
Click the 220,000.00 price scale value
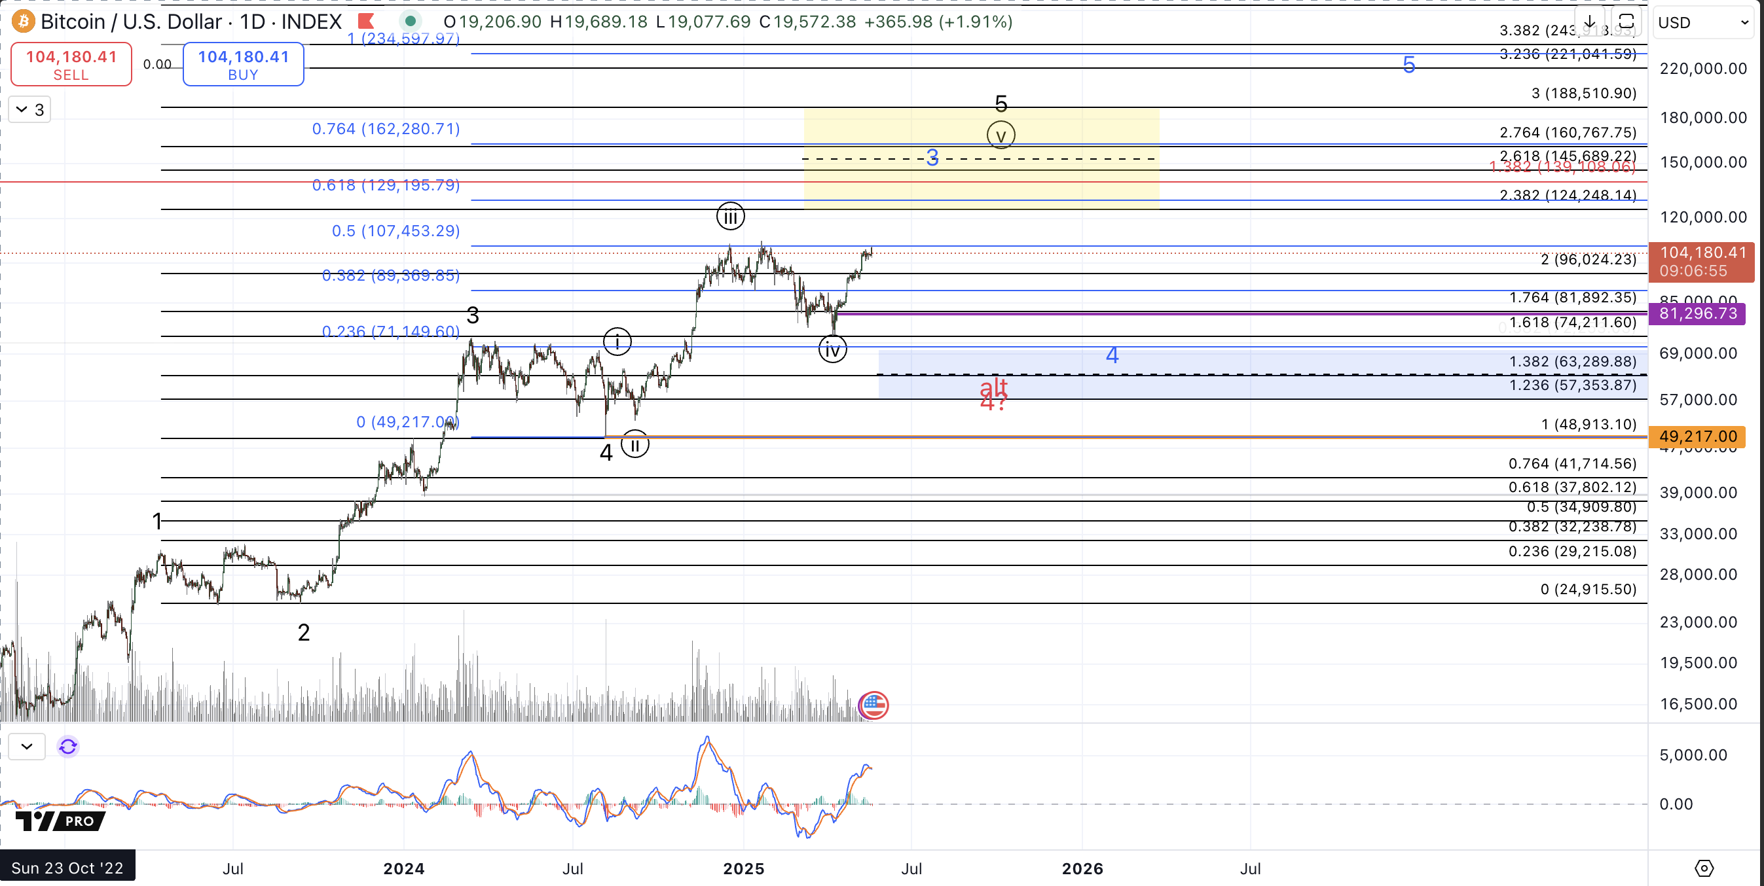[1703, 69]
